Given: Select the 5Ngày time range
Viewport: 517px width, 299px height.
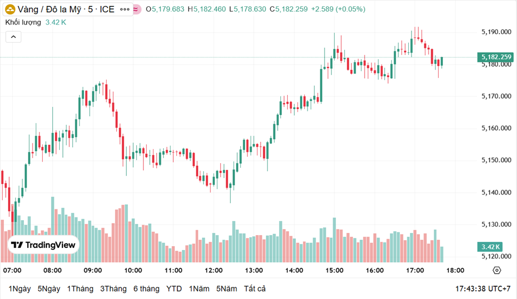Looking at the screenshot, I should pos(49,288).
